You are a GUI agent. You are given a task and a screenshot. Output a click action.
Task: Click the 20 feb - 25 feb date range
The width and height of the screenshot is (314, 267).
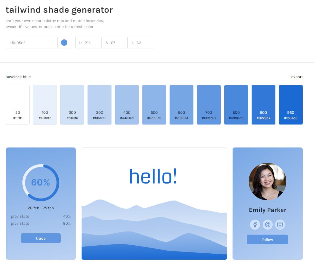41,208
